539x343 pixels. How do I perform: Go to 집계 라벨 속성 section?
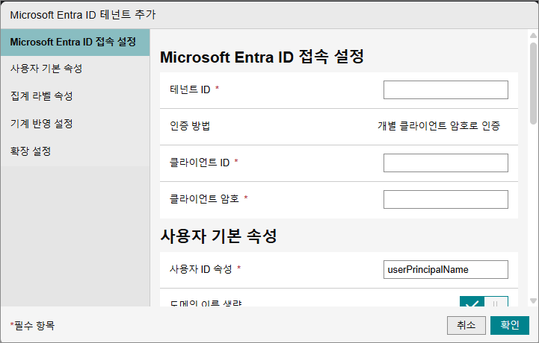tap(75, 96)
